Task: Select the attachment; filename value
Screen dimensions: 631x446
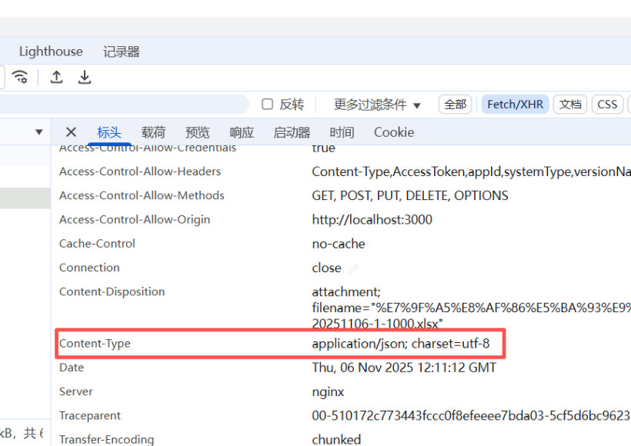Action: [471, 308]
